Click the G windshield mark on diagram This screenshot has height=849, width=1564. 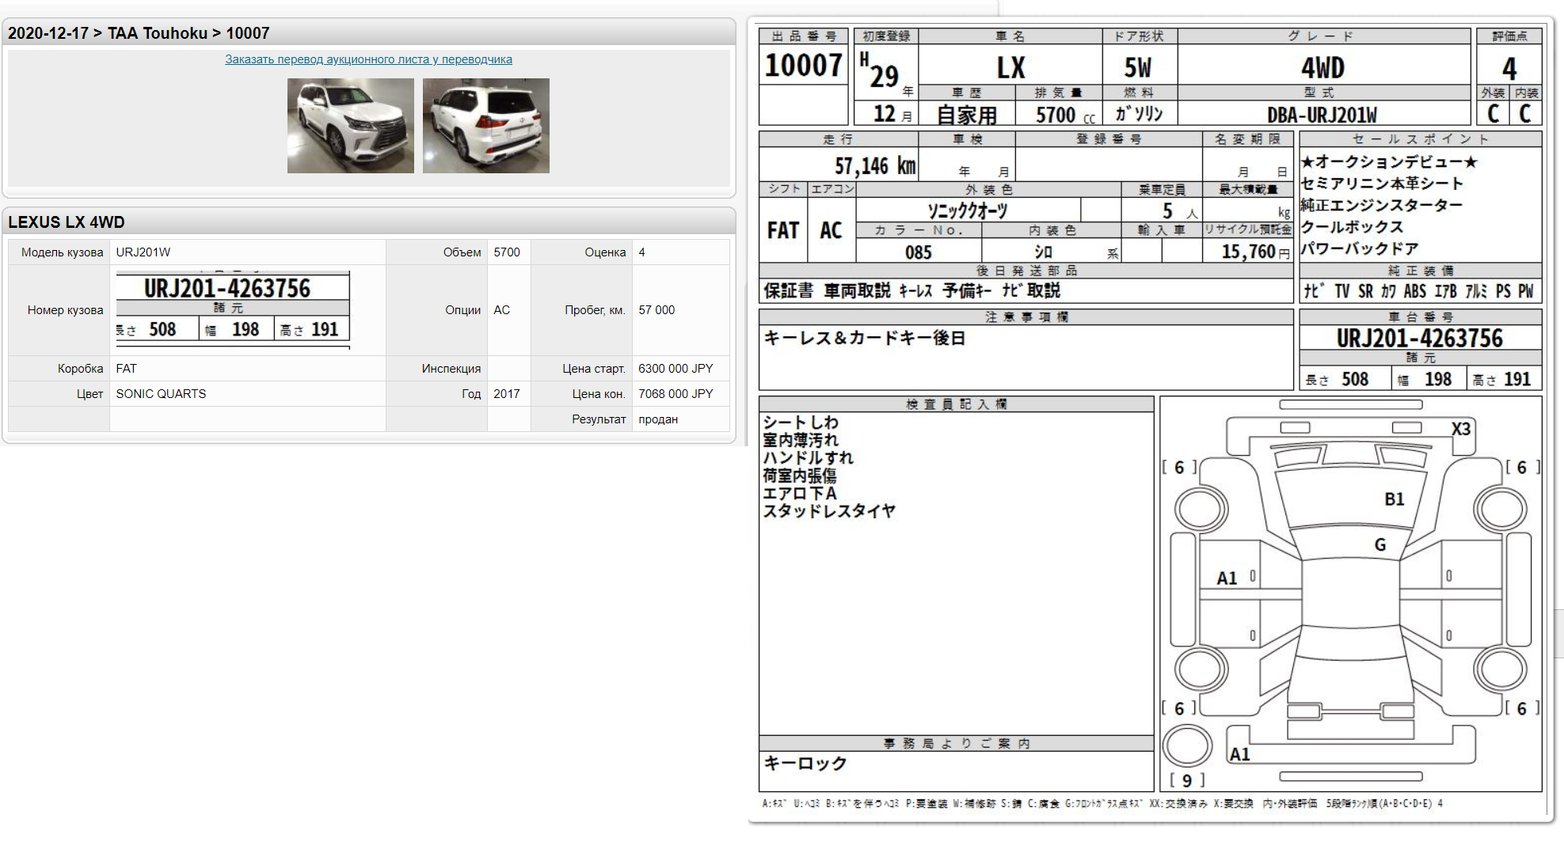click(x=1380, y=544)
